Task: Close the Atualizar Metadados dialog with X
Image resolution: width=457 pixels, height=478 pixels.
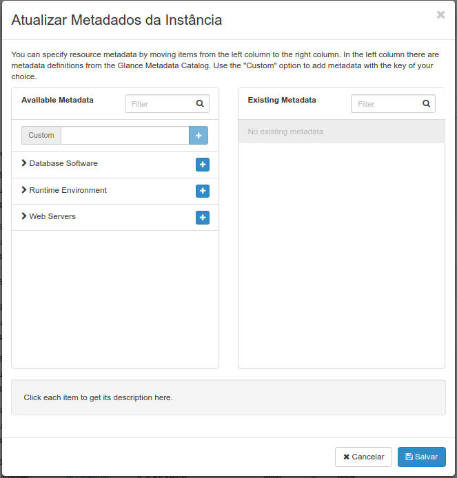Action: (440, 14)
